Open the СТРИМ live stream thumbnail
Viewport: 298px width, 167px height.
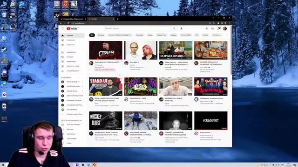106,51
